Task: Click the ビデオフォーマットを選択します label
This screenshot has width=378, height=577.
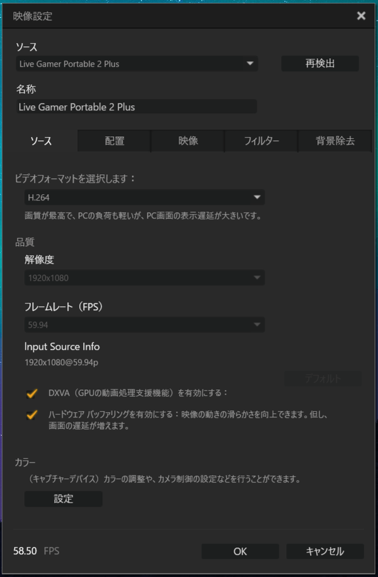Action: [x=75, y=179]
